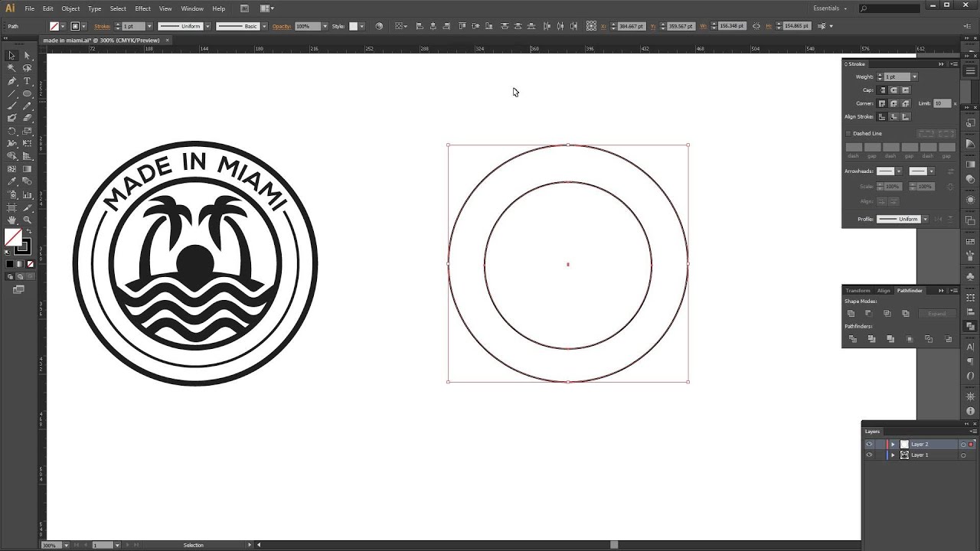Image resolution: width=980 pixels, height=551 pixels.
Task: Set color mode to None
Action: [x=30, y=264]
